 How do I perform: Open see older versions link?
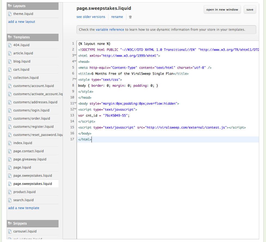[91, 17]
